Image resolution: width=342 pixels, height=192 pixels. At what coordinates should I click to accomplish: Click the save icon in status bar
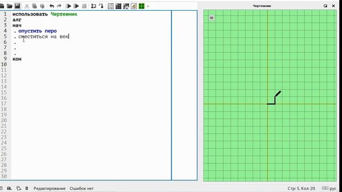coord(9,188)
